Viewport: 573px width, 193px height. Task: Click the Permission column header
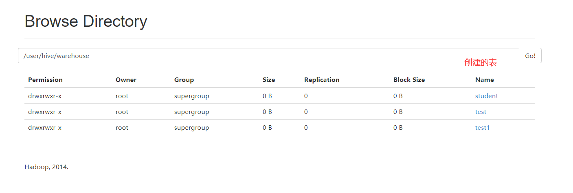tap(45, 80)
